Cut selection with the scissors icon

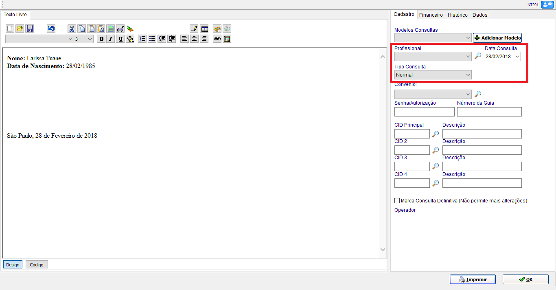[x=72, y=29]
